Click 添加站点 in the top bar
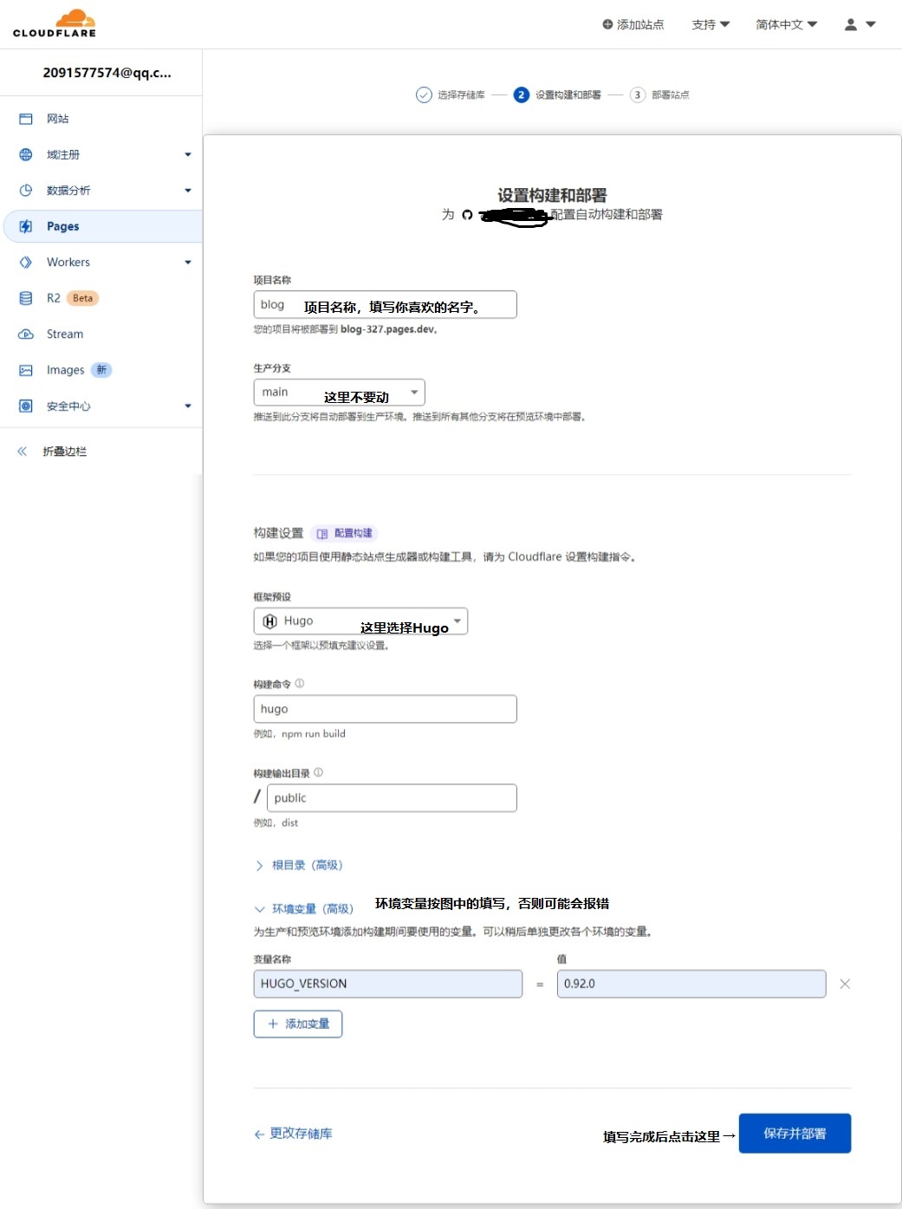This screenshot has height=1209, width=902. pos(633,24)
